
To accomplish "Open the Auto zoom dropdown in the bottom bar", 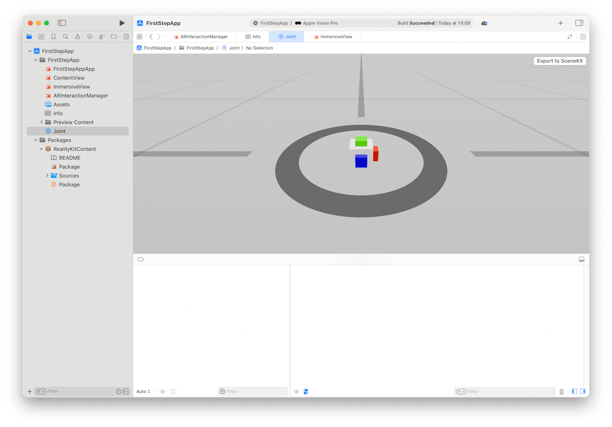I will click(x=142, y=391).
